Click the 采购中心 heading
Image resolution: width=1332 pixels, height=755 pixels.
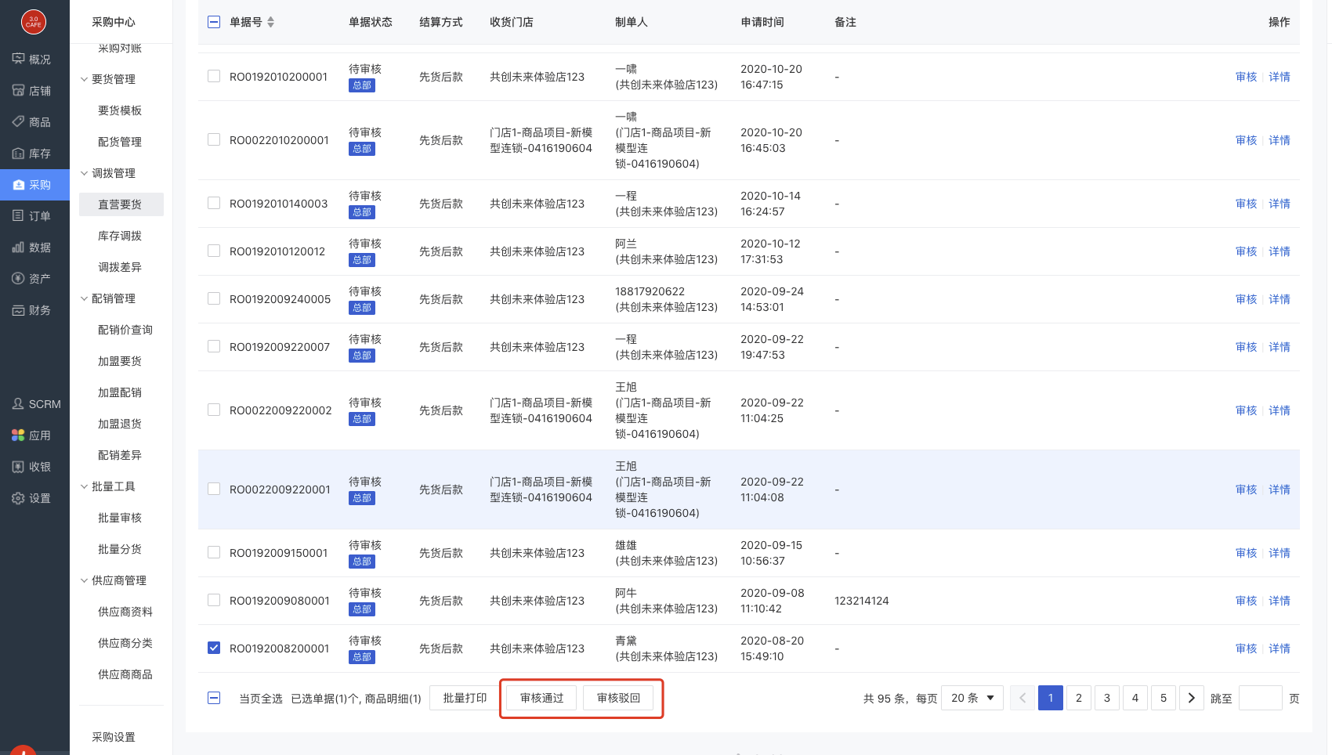(x=114, y=22)
